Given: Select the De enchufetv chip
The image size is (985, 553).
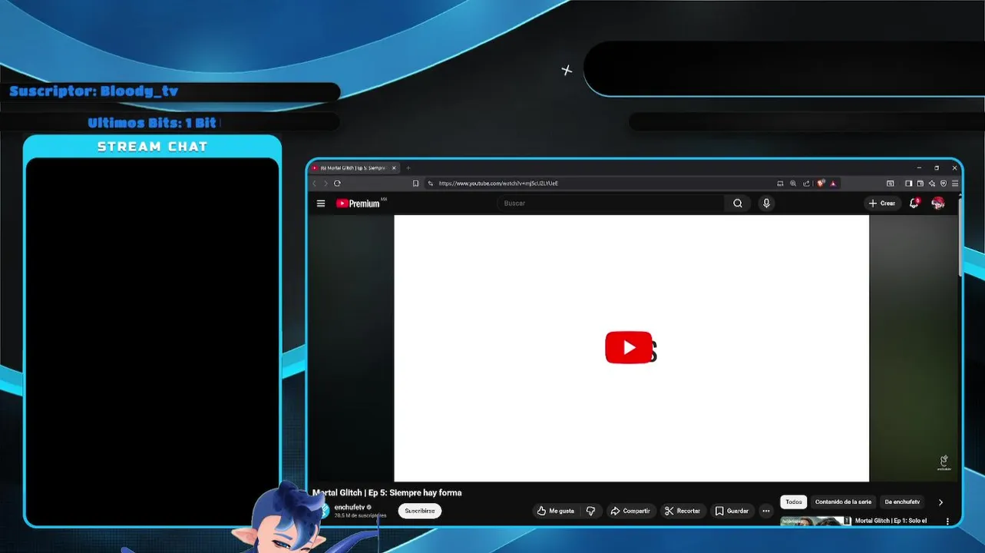Looking at the screenshot, I should [x=902, y=502].
